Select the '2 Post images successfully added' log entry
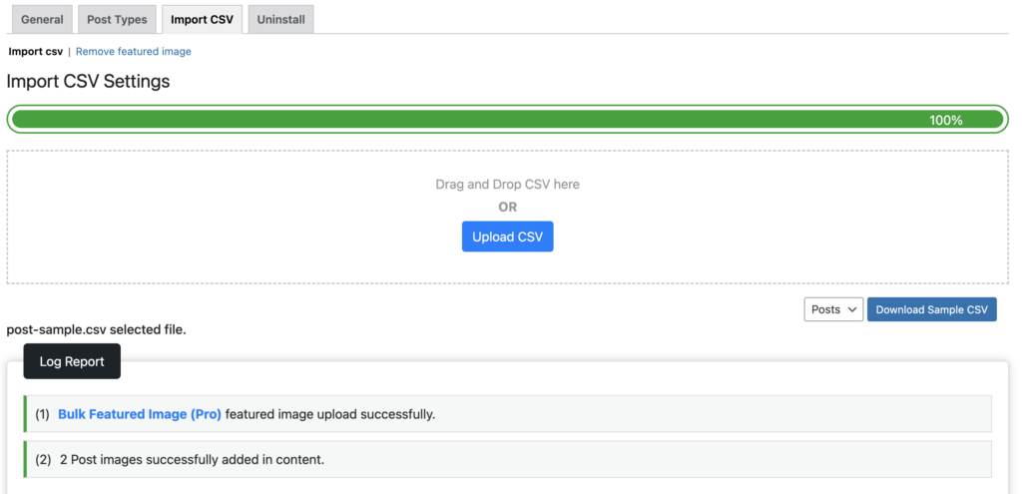Viewport: 1022px width, 494px height. pos(192,459)
